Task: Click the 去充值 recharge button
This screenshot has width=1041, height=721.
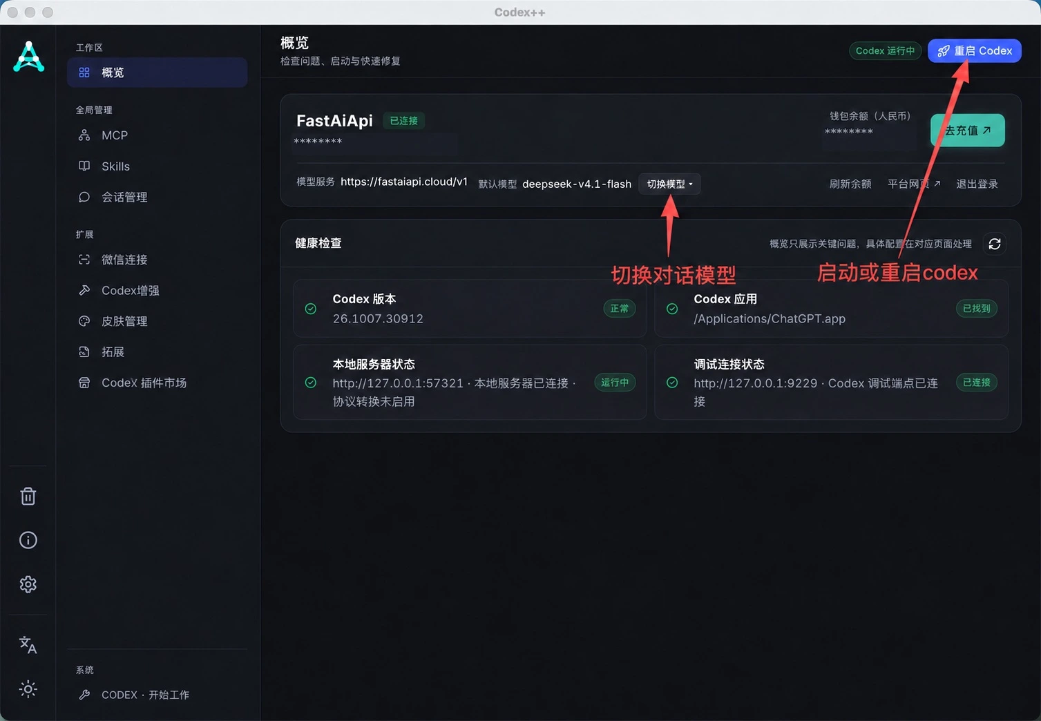Action: [967, 131]
